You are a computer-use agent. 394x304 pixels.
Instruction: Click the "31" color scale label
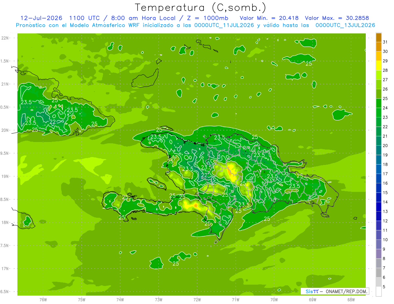pos(385,42)
